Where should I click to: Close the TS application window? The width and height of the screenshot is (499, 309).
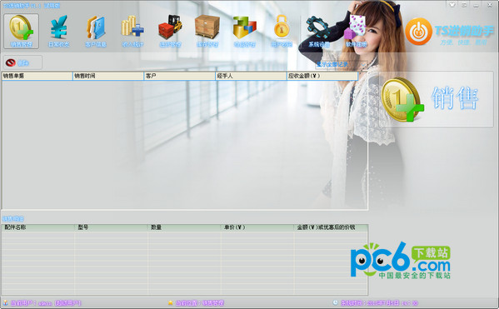[x=490, y=5]
